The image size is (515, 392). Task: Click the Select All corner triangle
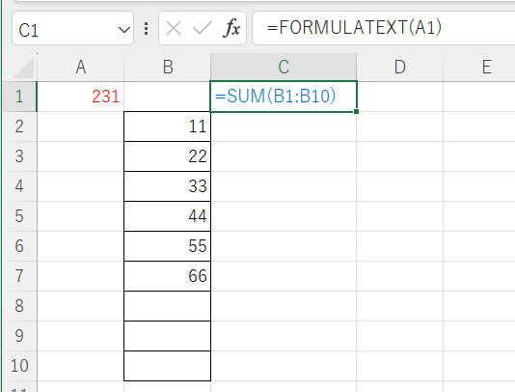click(23, 69)
